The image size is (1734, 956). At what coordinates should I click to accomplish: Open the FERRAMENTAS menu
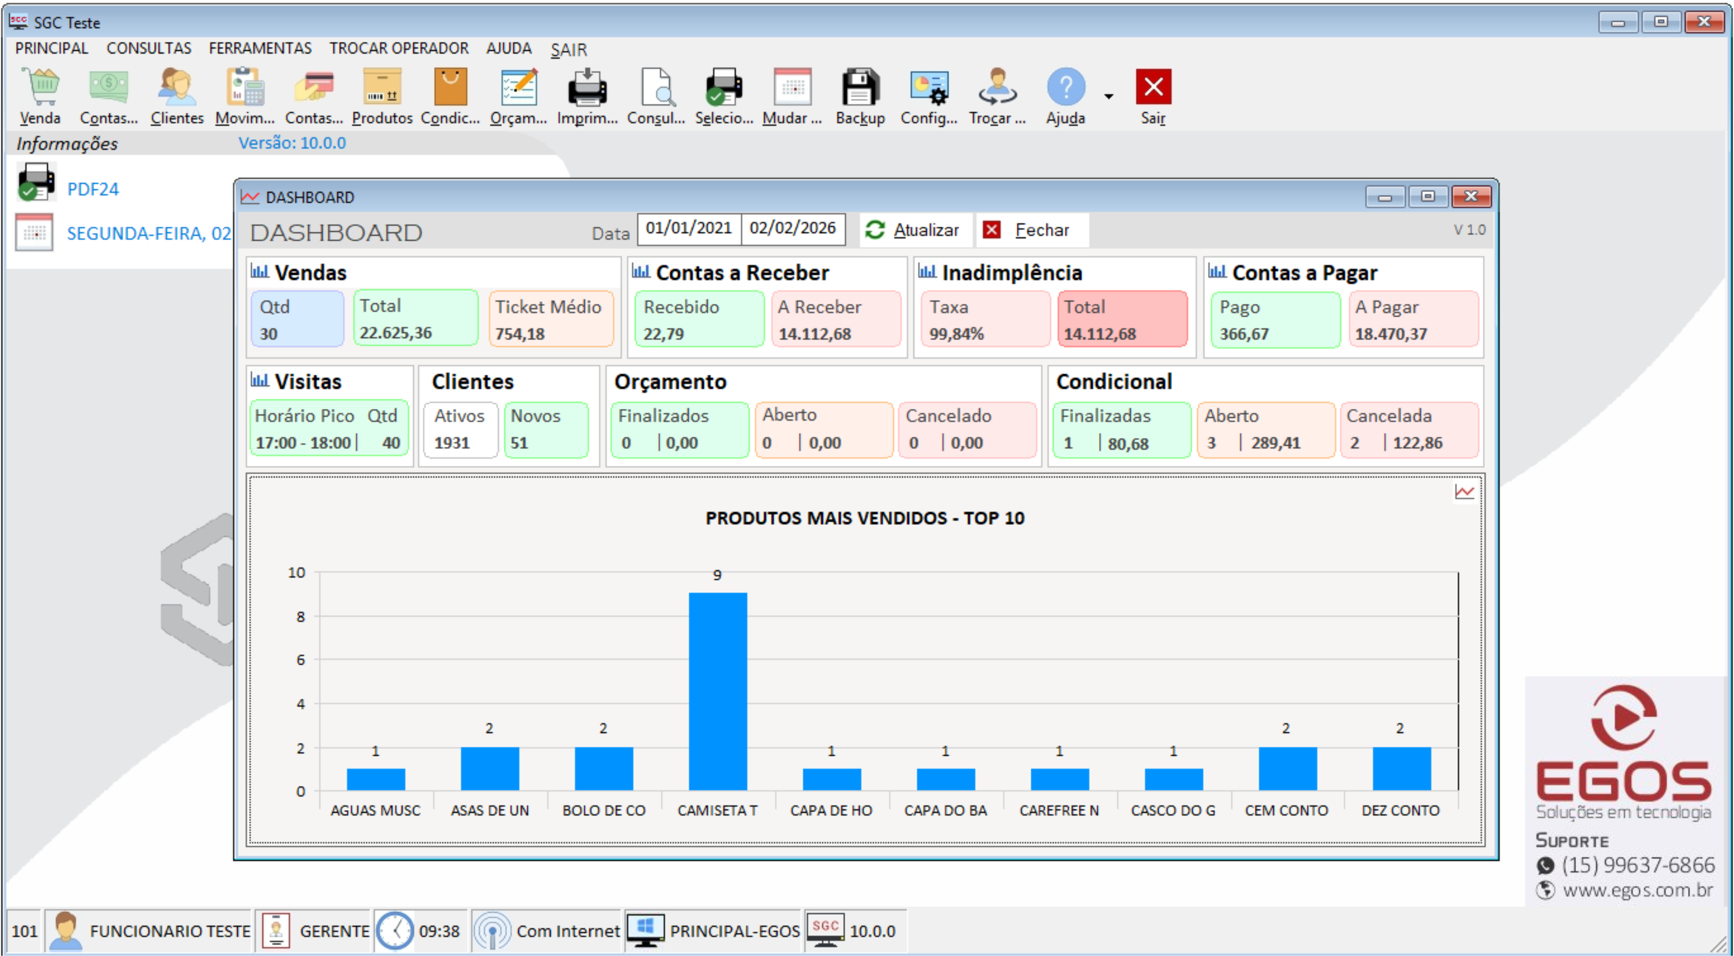(x=260, y=49)
